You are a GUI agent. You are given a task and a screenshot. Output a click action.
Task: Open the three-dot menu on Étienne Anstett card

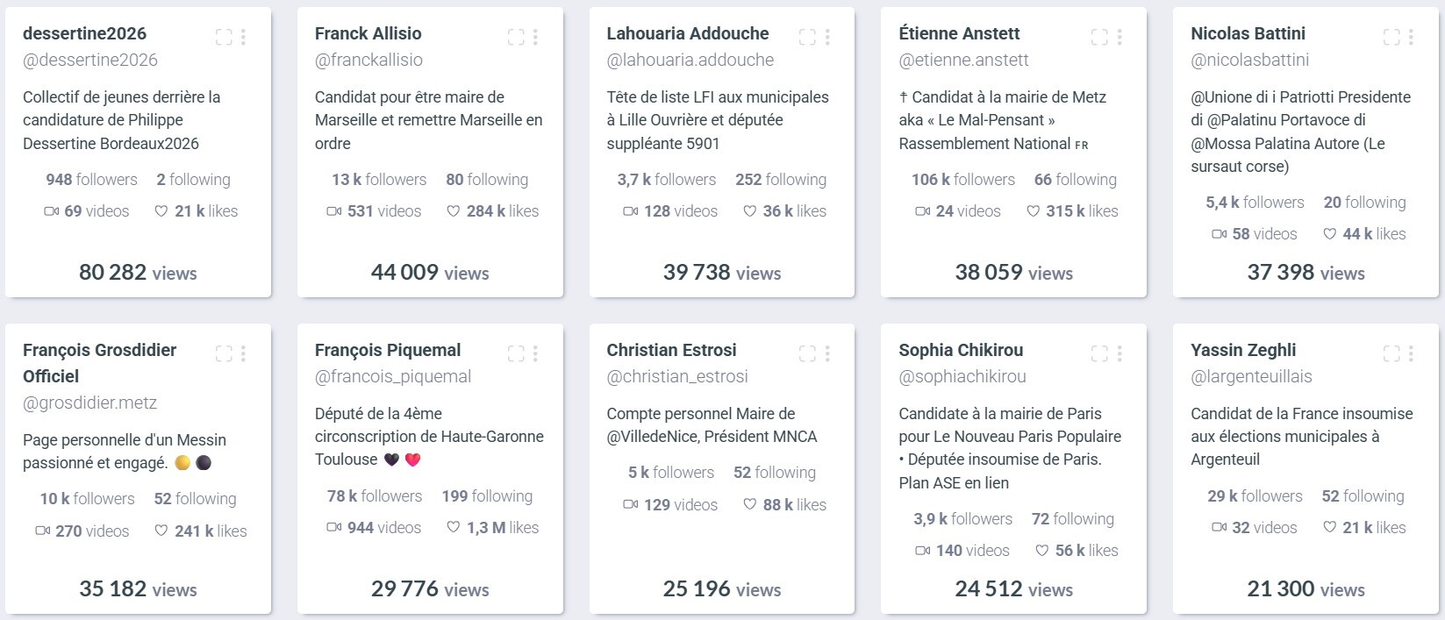click(1120, 37)
